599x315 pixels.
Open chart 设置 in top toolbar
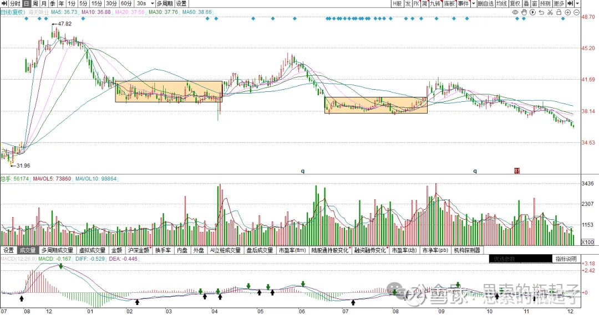point(181,3)
